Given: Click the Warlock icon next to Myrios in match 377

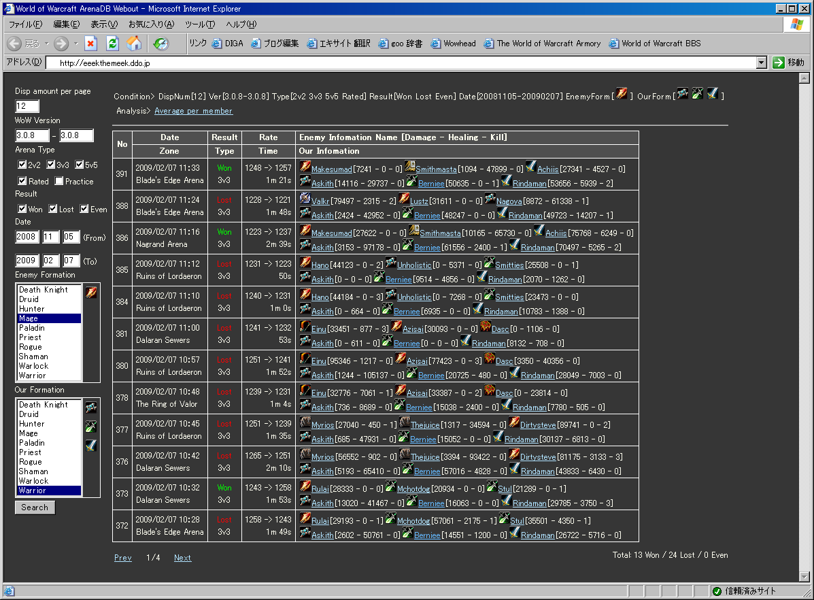Looking at the screenshot, I should pyautogui.click(x=305, y=422).
